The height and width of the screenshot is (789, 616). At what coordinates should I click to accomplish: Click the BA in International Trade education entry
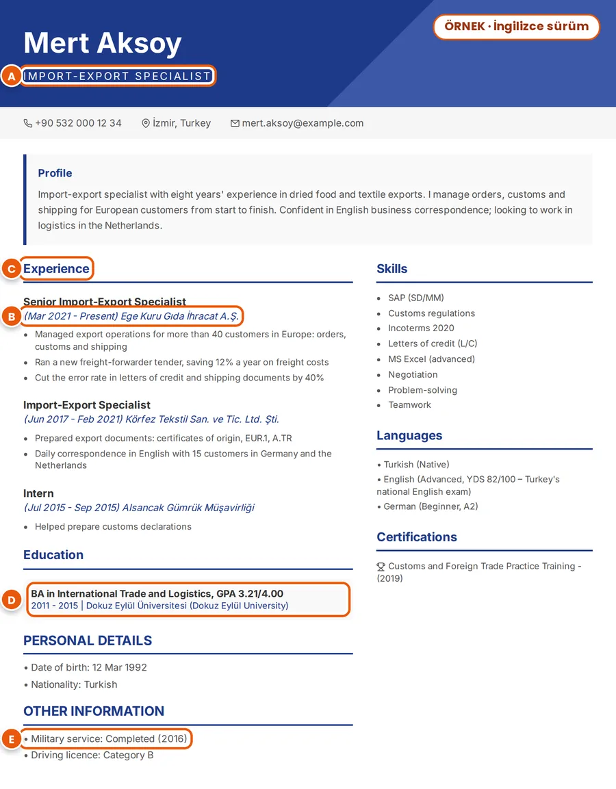pos(188,599)
